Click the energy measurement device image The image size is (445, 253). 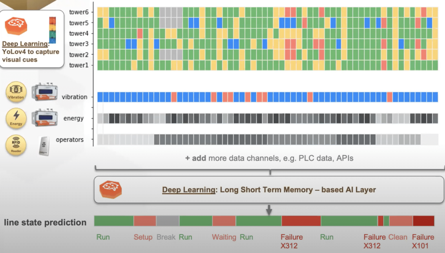coord(44,118)
